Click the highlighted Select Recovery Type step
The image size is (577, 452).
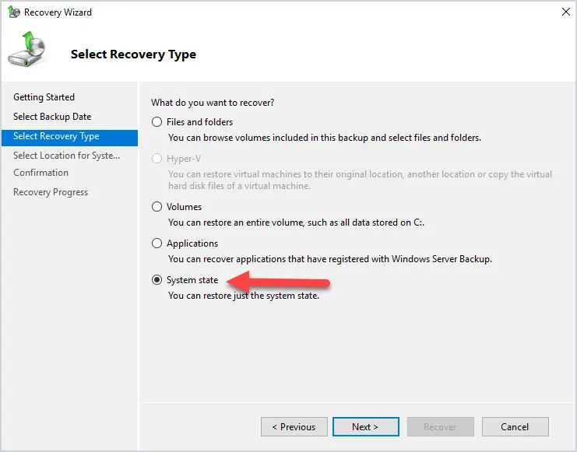click(69, 138)
